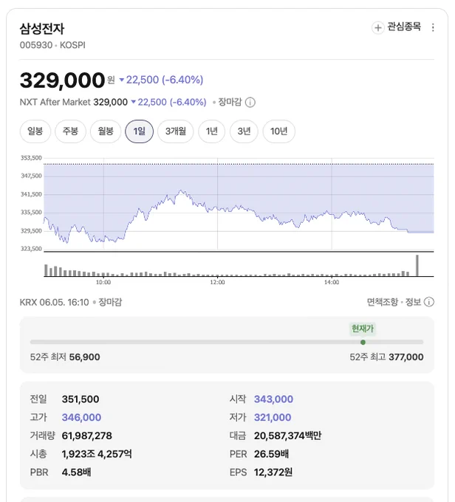Switch chart to 주봉 weekly candles
The width and height of the screenshot is (455, 502).
click(x=70, y=131)
